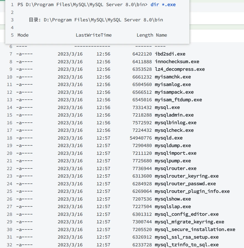Select mysqld.exe in the output
Screen dimensions: 244x248
(169, 138)
